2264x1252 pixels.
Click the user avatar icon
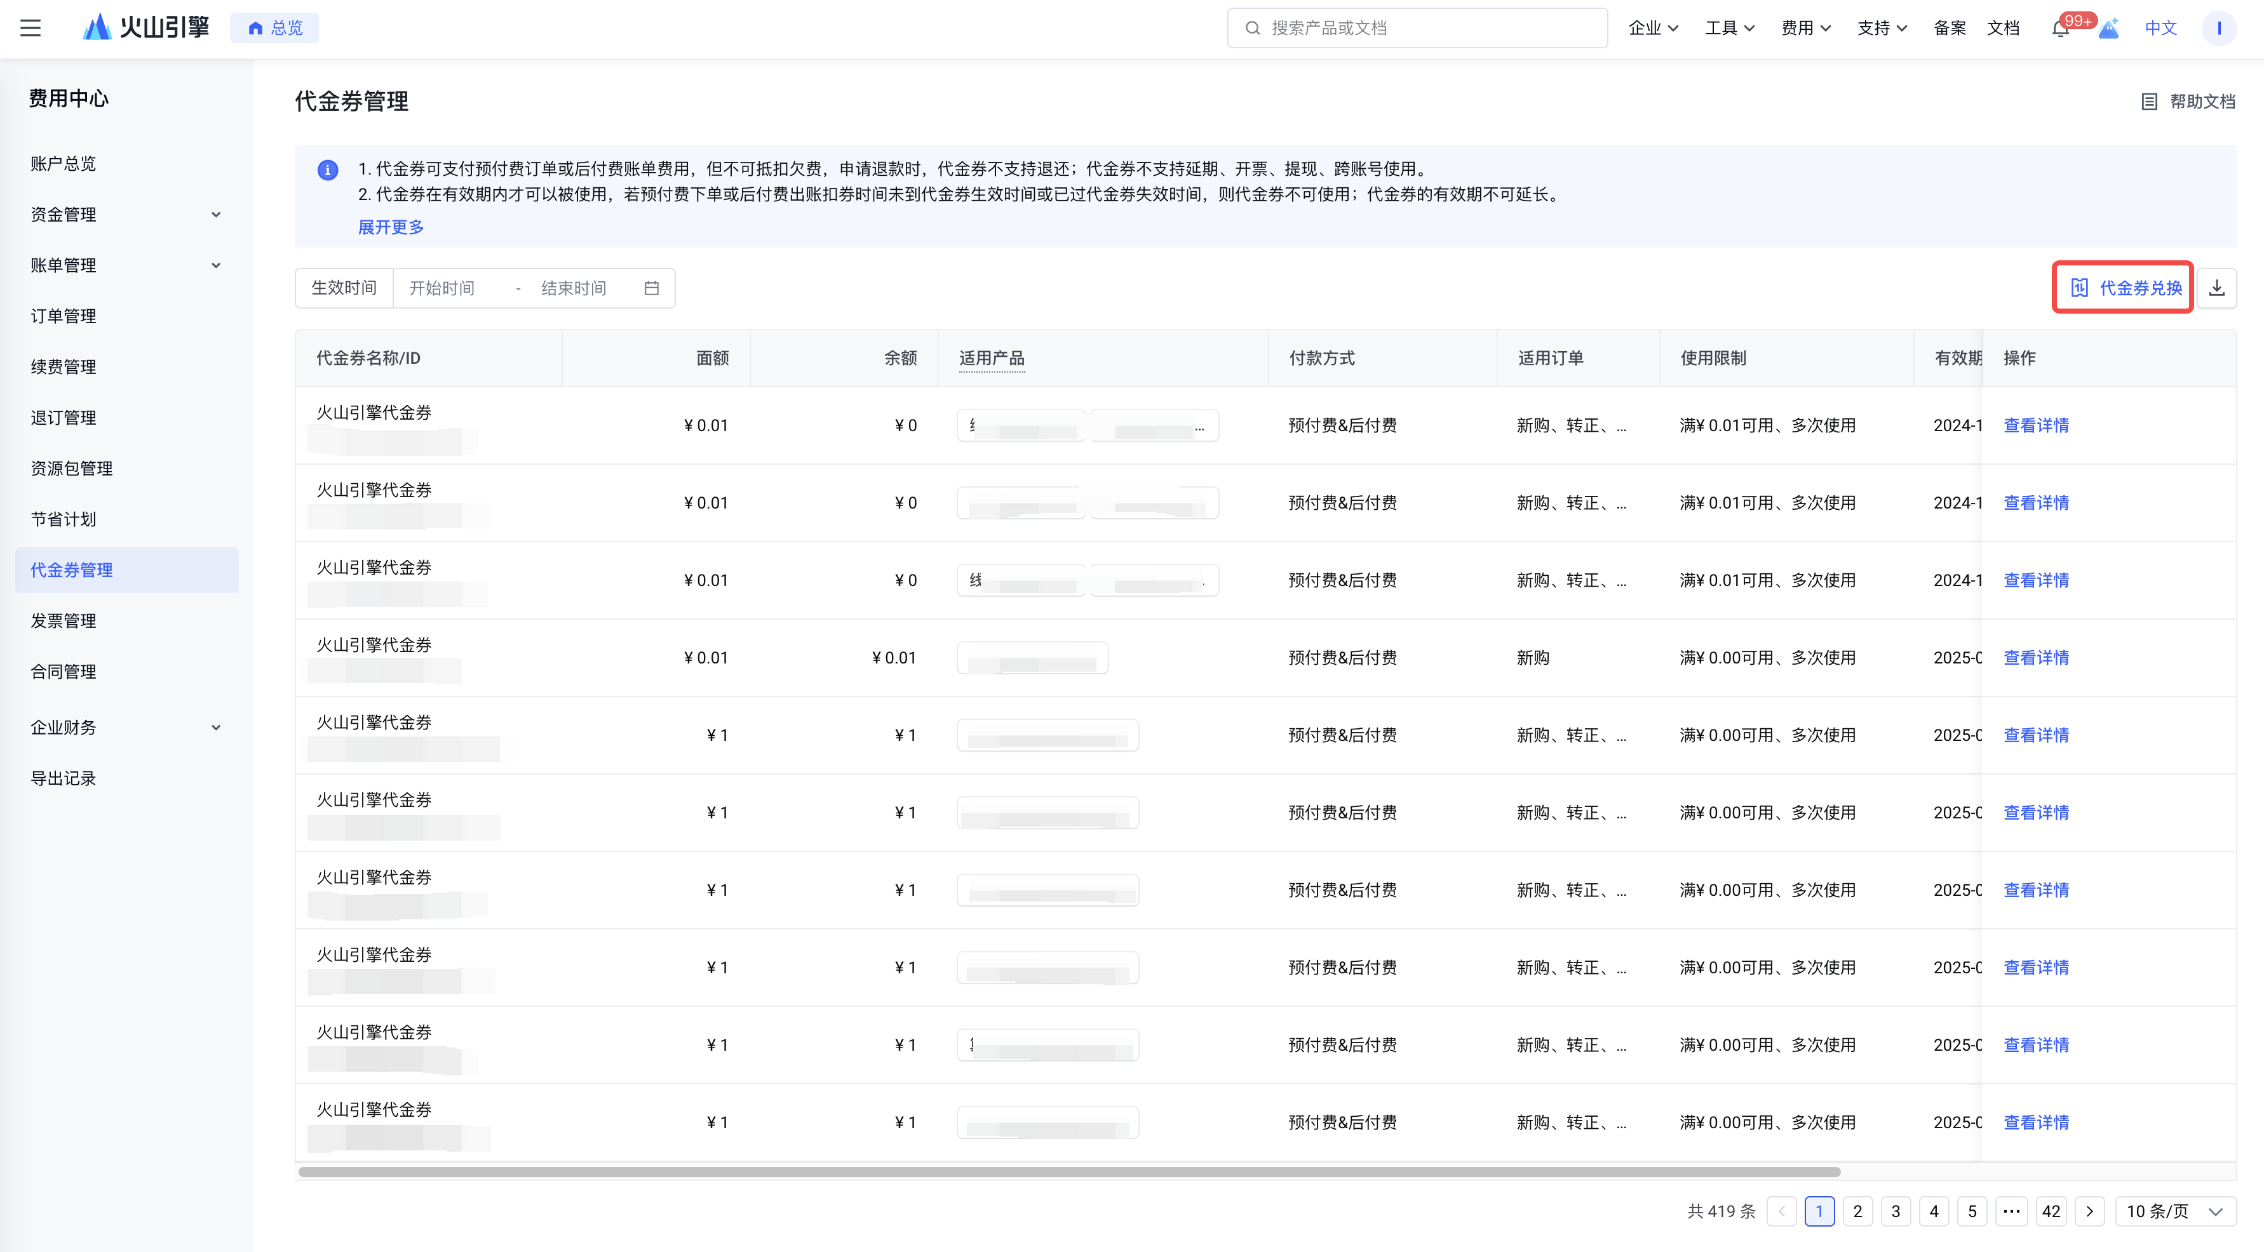[x=2218, y=28]
